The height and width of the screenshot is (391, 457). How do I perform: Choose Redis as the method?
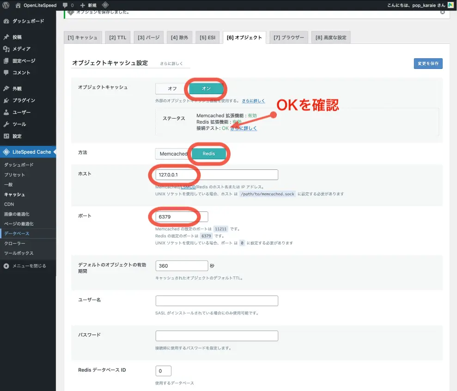click(x=209, y=154)
